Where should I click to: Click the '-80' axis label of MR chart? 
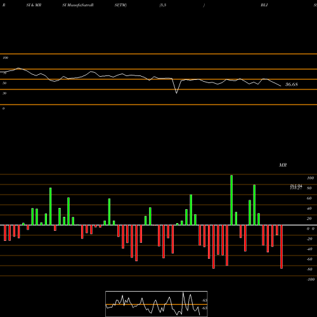[309, 269]
